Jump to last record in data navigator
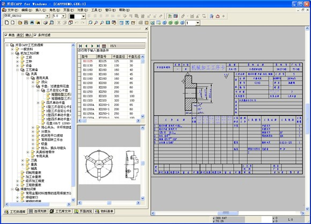311x224 pixels. [98, 46]
